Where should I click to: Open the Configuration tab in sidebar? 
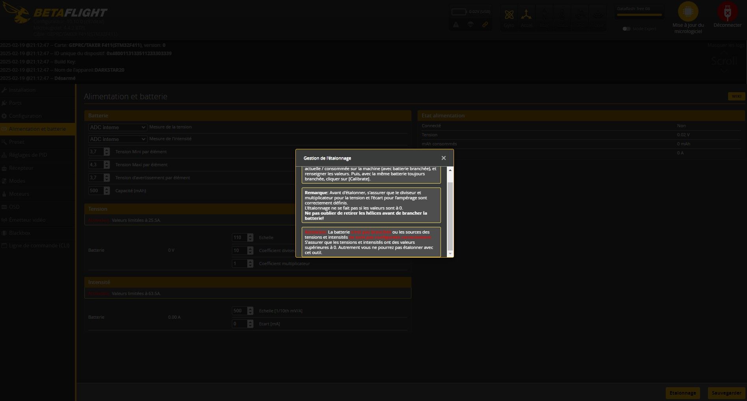coord(25,116)
